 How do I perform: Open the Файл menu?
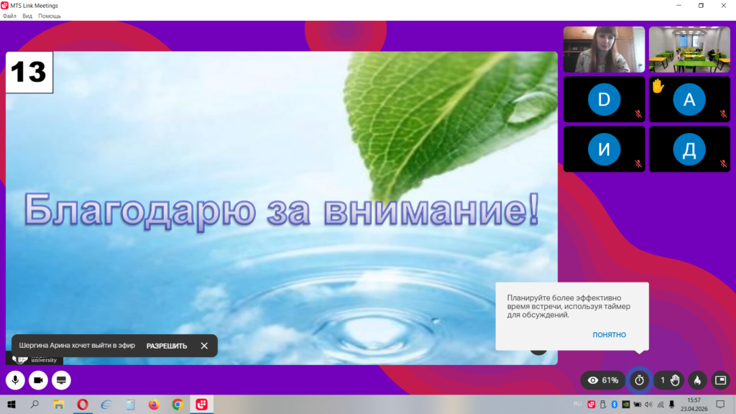[x=9, y=16]
